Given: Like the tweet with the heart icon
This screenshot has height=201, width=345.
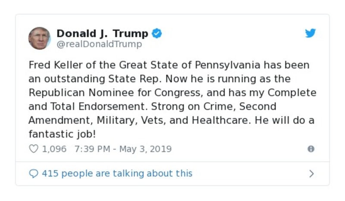Looking at the screenshot, I should (x=33, y=149).
